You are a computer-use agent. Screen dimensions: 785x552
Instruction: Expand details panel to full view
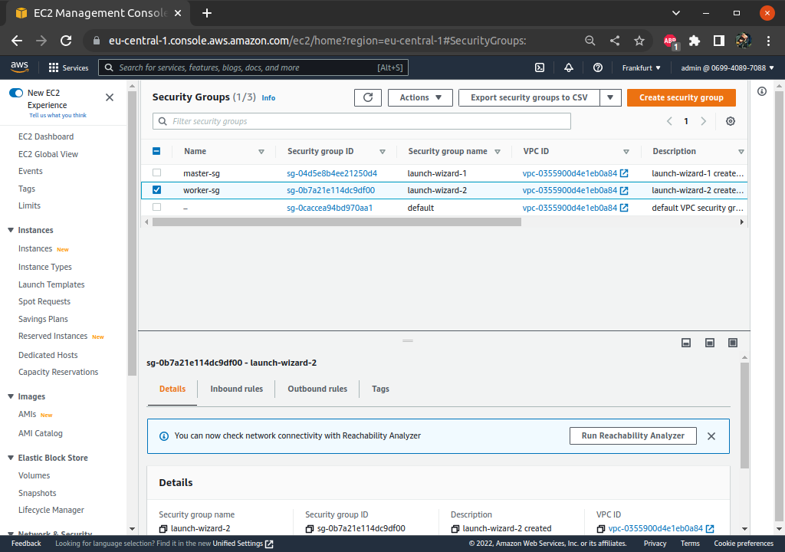733,343
